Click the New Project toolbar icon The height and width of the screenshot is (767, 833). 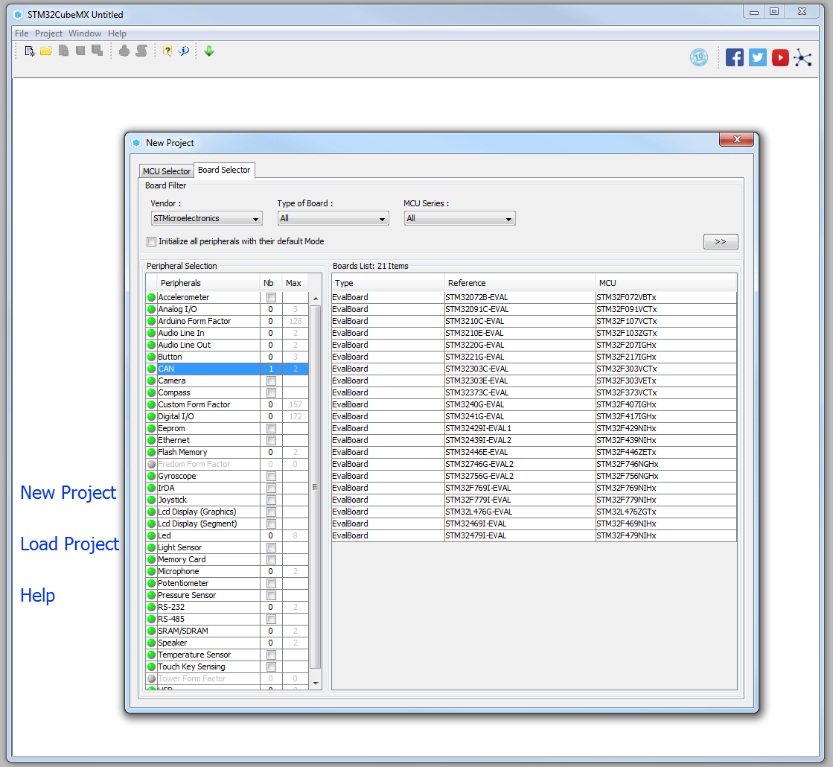[x=29, y=51]
